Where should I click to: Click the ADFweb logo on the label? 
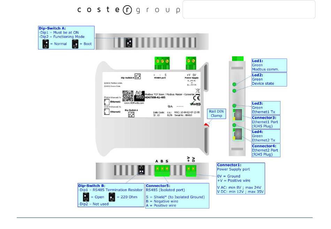tap(139, 96)
